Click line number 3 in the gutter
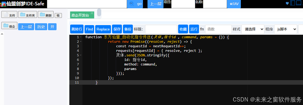303x105 pixels. (x=78, y=46)
